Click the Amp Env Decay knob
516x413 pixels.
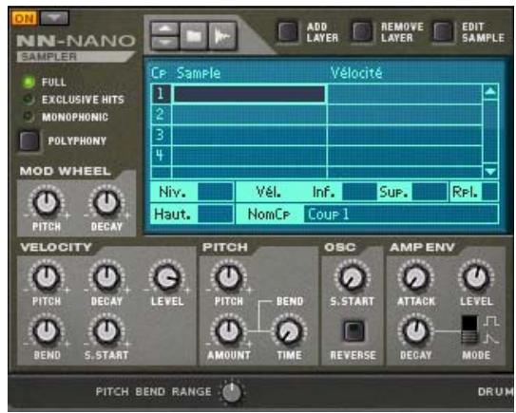[x=416, y=330]
